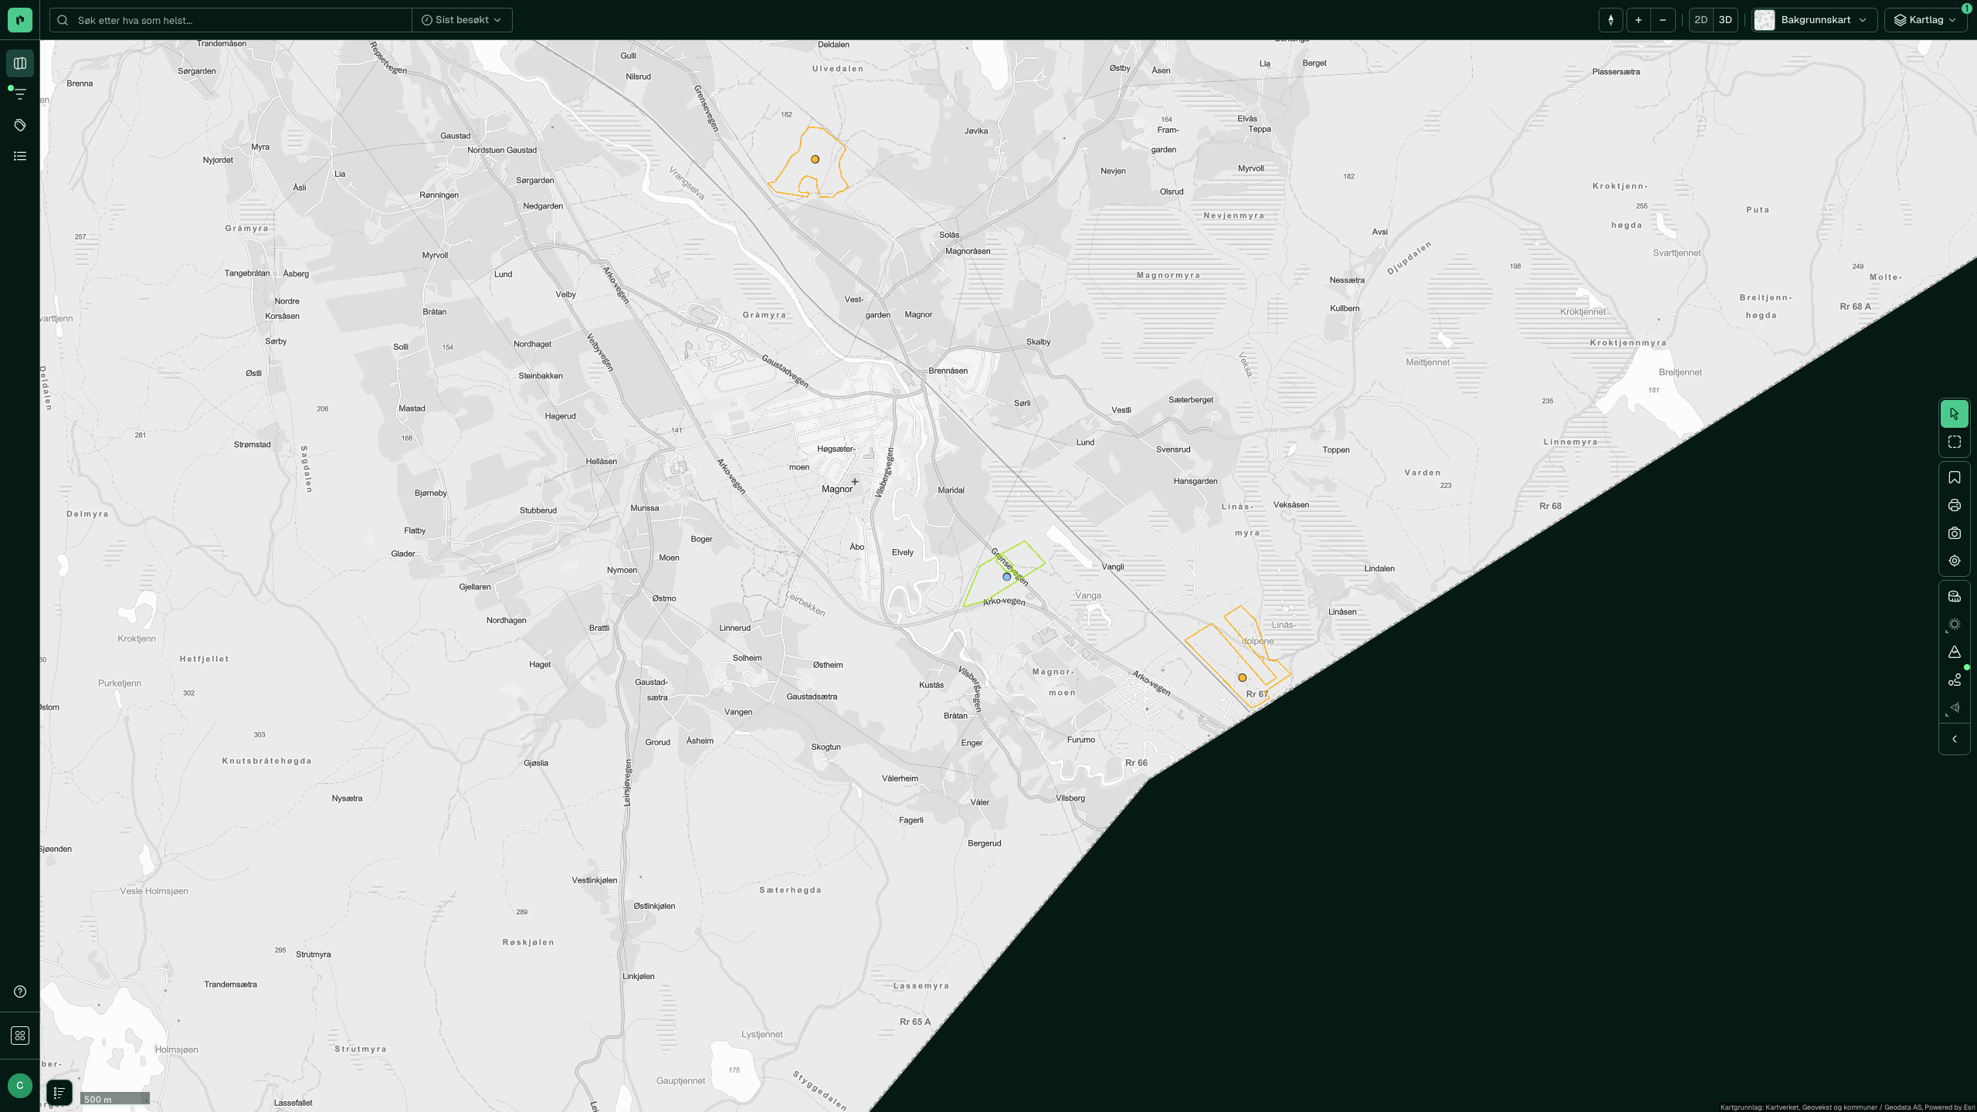Select the pointer cursor tool
The width and height of the screenshot is (1977, 1112).
click(1954, 414)
